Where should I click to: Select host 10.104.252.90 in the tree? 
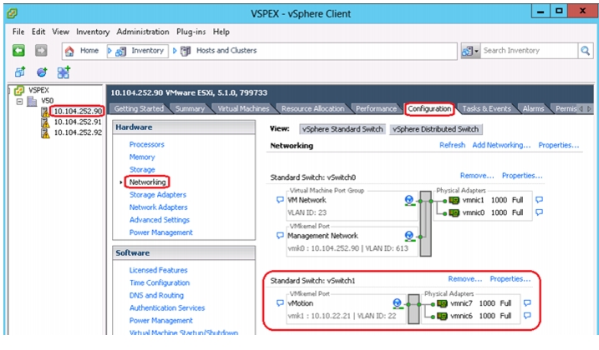click(78, 112)
